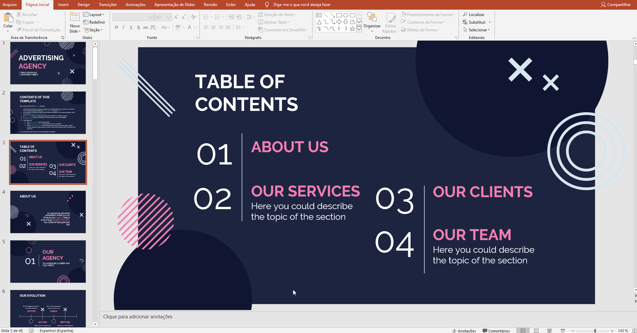Toggle Anotações notes pane
Image resolution: width=637 pixels, height=333 pixels.
coord(464,331)
